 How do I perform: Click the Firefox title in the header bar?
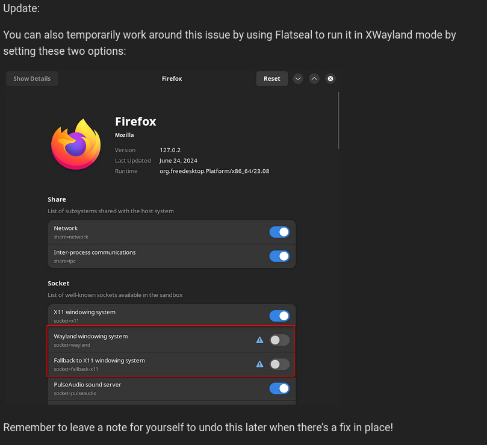point(172,78)
